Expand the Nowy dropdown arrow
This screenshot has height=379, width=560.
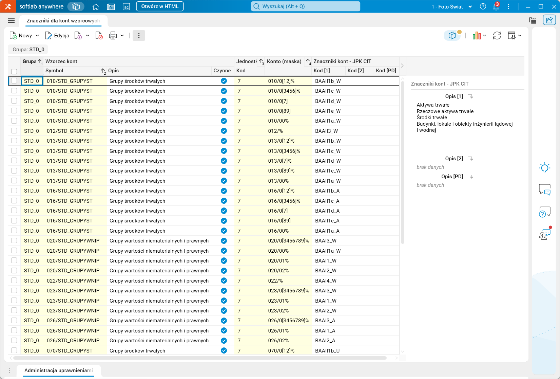[x=37, y=36]
